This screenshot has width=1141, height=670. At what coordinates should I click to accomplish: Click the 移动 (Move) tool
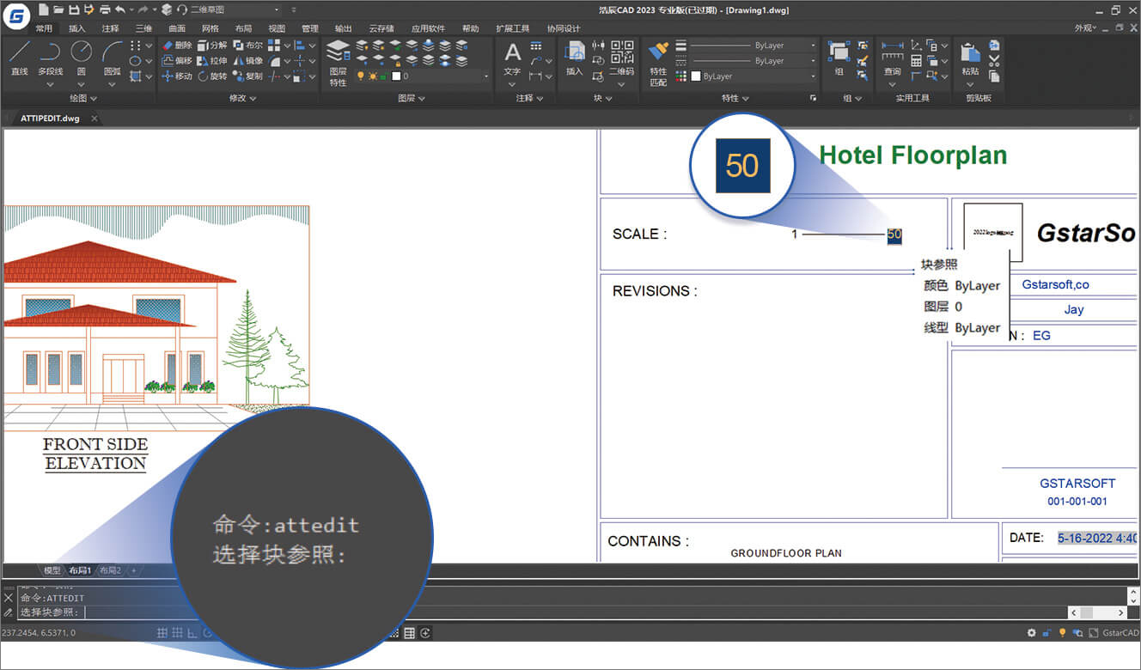[x=177, y=76]
